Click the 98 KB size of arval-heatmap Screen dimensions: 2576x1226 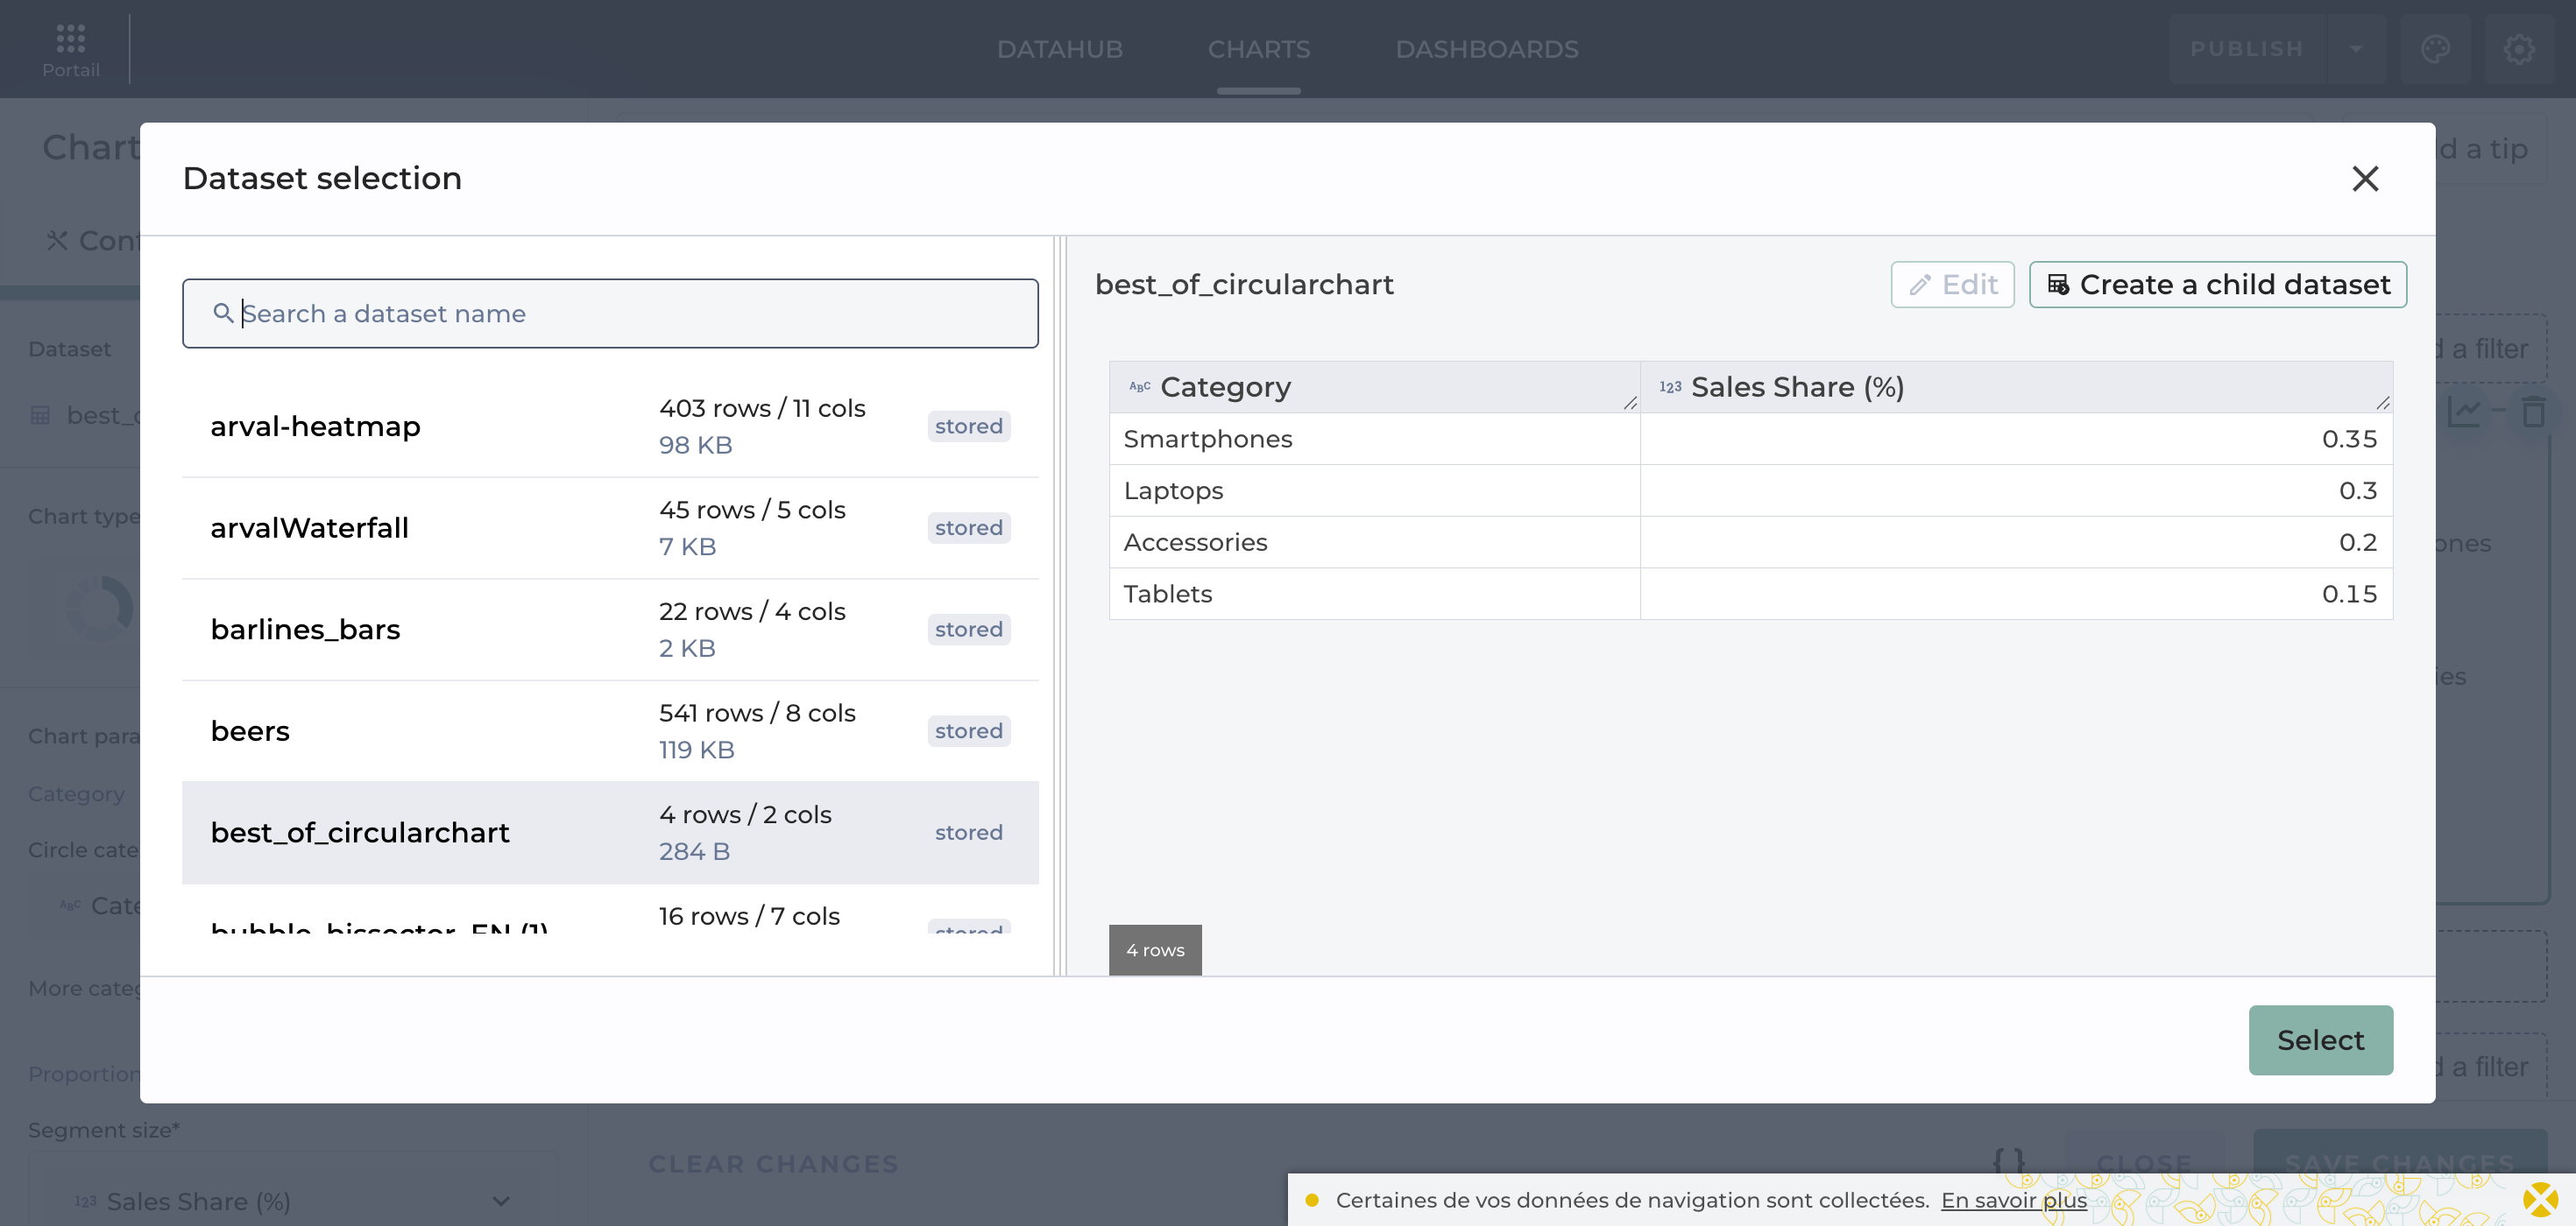pyautogui.click(x=695, y=446)
